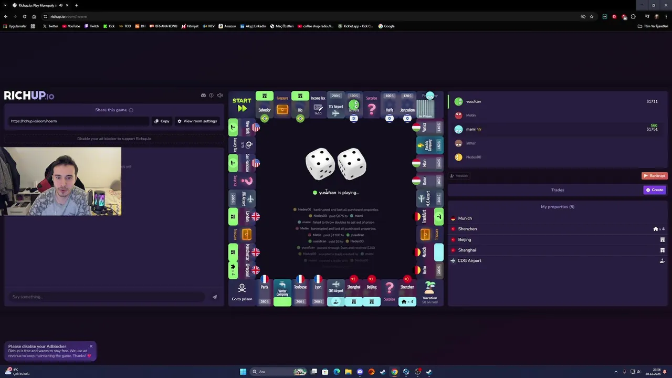Click the Votekick button
The height and width of the screenshot is (378, 672).
tap(459, 176)
